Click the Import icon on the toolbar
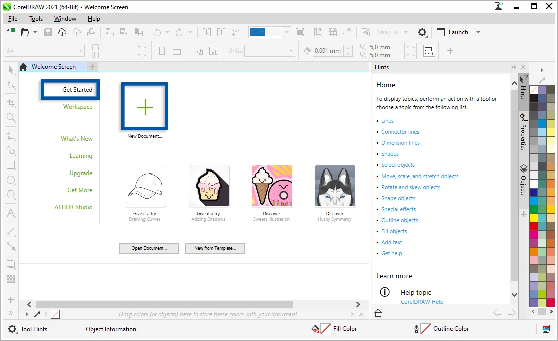The width and height of the screenshot is (558, 341). coord(206,32)
